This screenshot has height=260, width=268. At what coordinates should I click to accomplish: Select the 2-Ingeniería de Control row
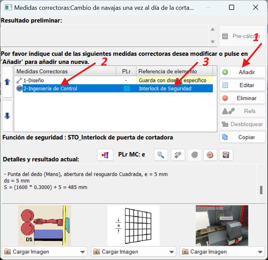[x=114, y=88]
